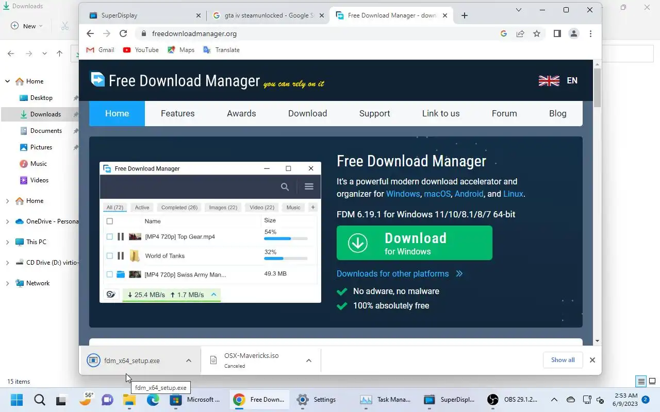Click the World of Tanks 32% progress bar
The height and width of the screenshot is (412, 660).
click(x=286, y=258)
